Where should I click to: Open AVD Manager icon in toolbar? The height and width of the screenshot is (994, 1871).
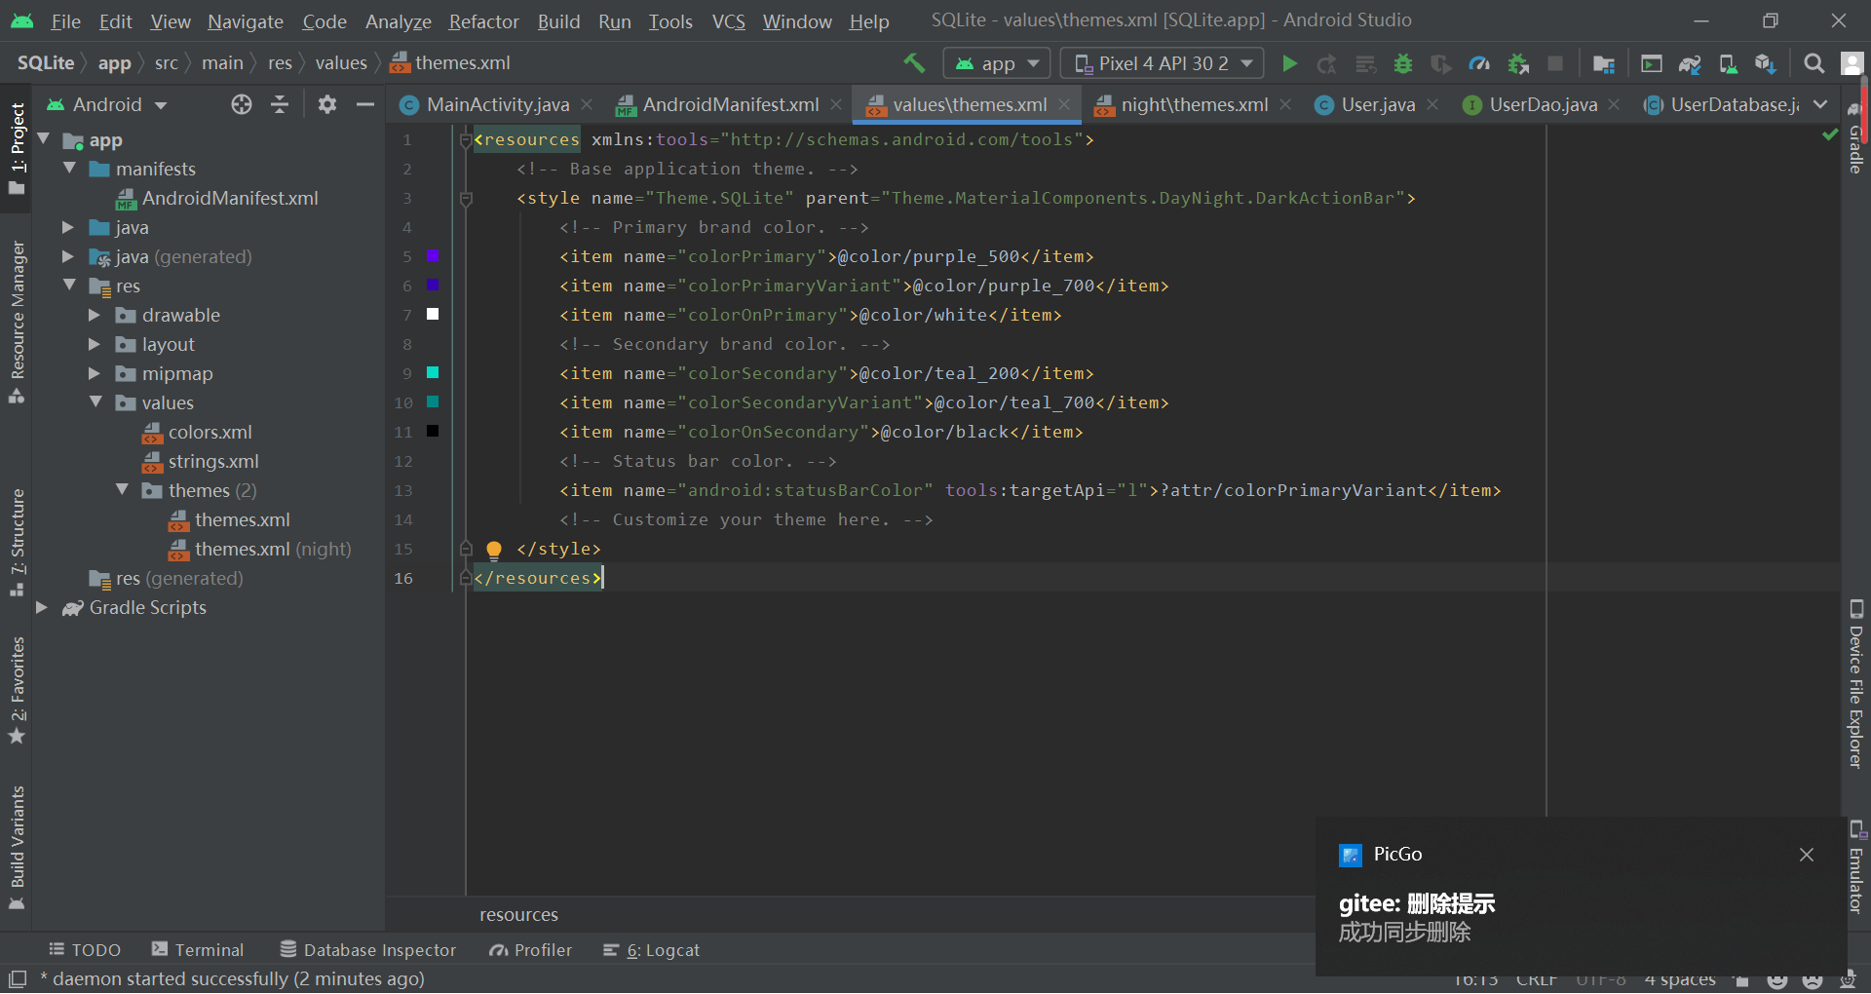(1728, 63)
